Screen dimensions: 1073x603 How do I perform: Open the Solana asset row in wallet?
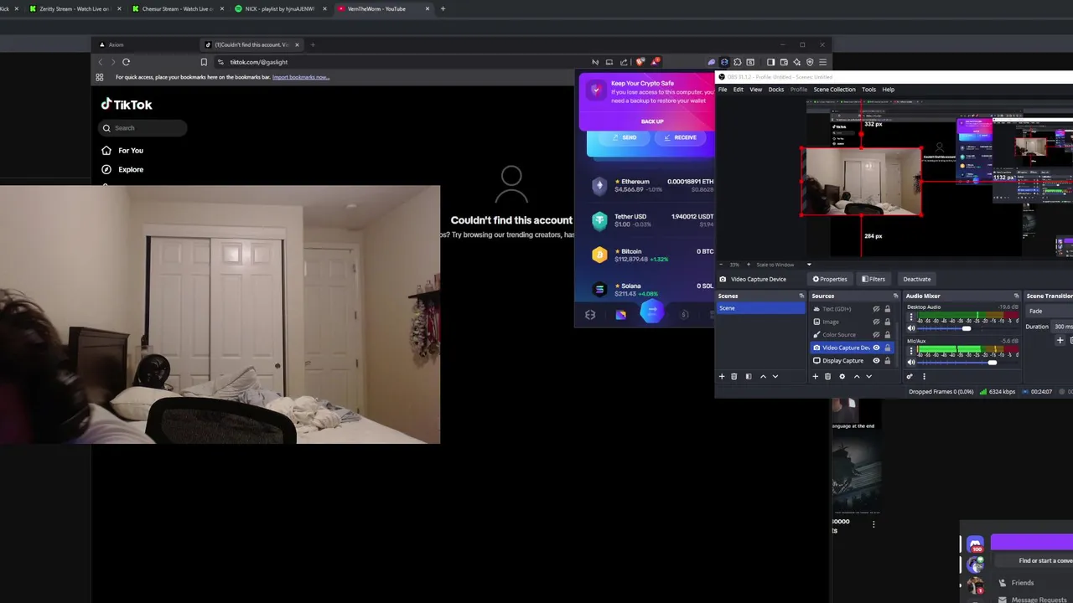[x=651, y=290]
